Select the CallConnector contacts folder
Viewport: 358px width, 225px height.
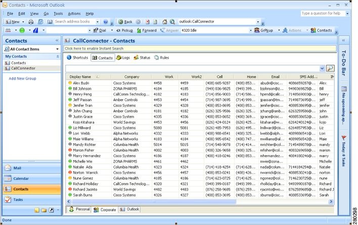[x=23, y=68]
